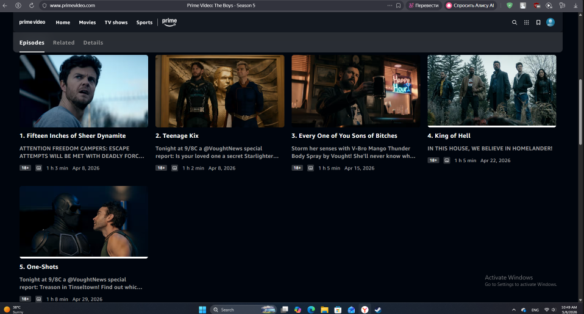
Task: Click network and volume tray icons
Action: pos(550,310)
